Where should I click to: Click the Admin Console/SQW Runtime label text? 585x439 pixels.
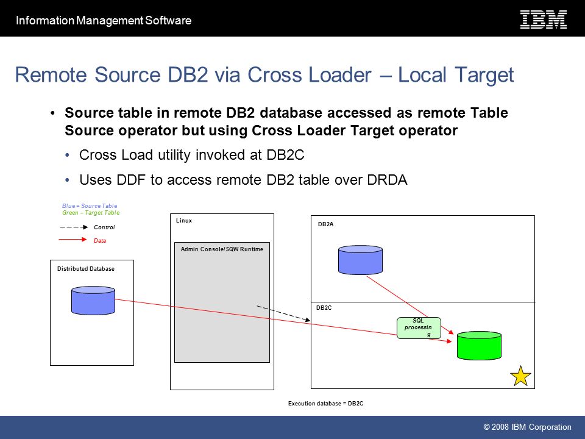coord(222,249)
